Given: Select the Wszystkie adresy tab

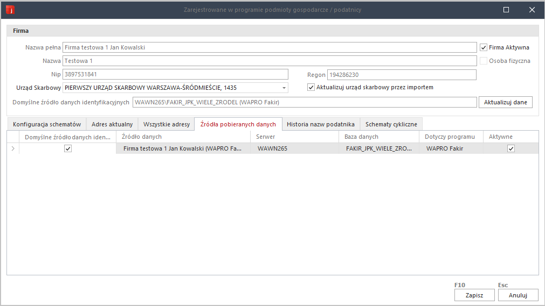Looking at the screenshot, I should click(x=167, y=124).
